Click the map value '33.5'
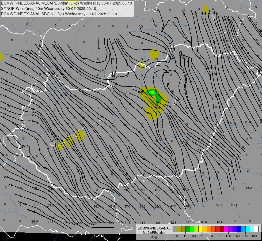Image resolution: width=262 pixels, height=241 pixels. (x=158, y=174)
